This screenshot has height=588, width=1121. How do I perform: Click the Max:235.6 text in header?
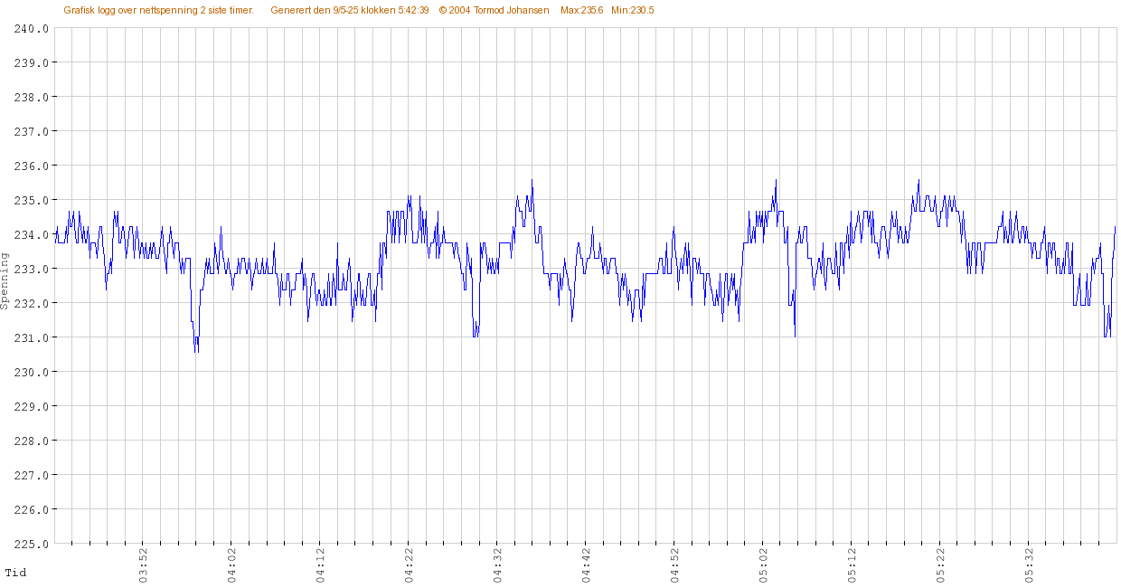pyautogui.click(x=581, y=10)
